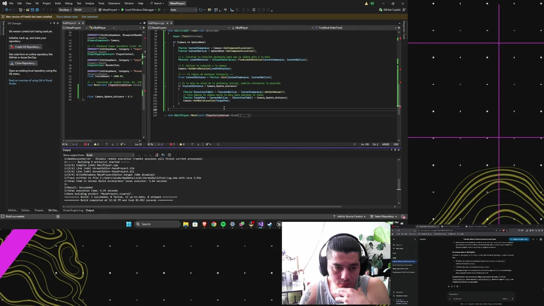This screenshot has width=544, height=306.
Task: Open the Debug menu
Action: [68, 3]
